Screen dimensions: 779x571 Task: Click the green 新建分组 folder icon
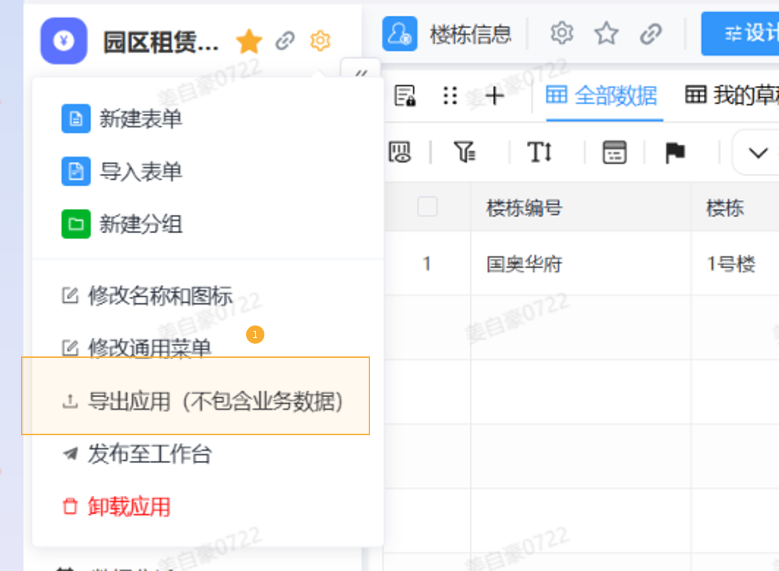click(x=76, y=224)
